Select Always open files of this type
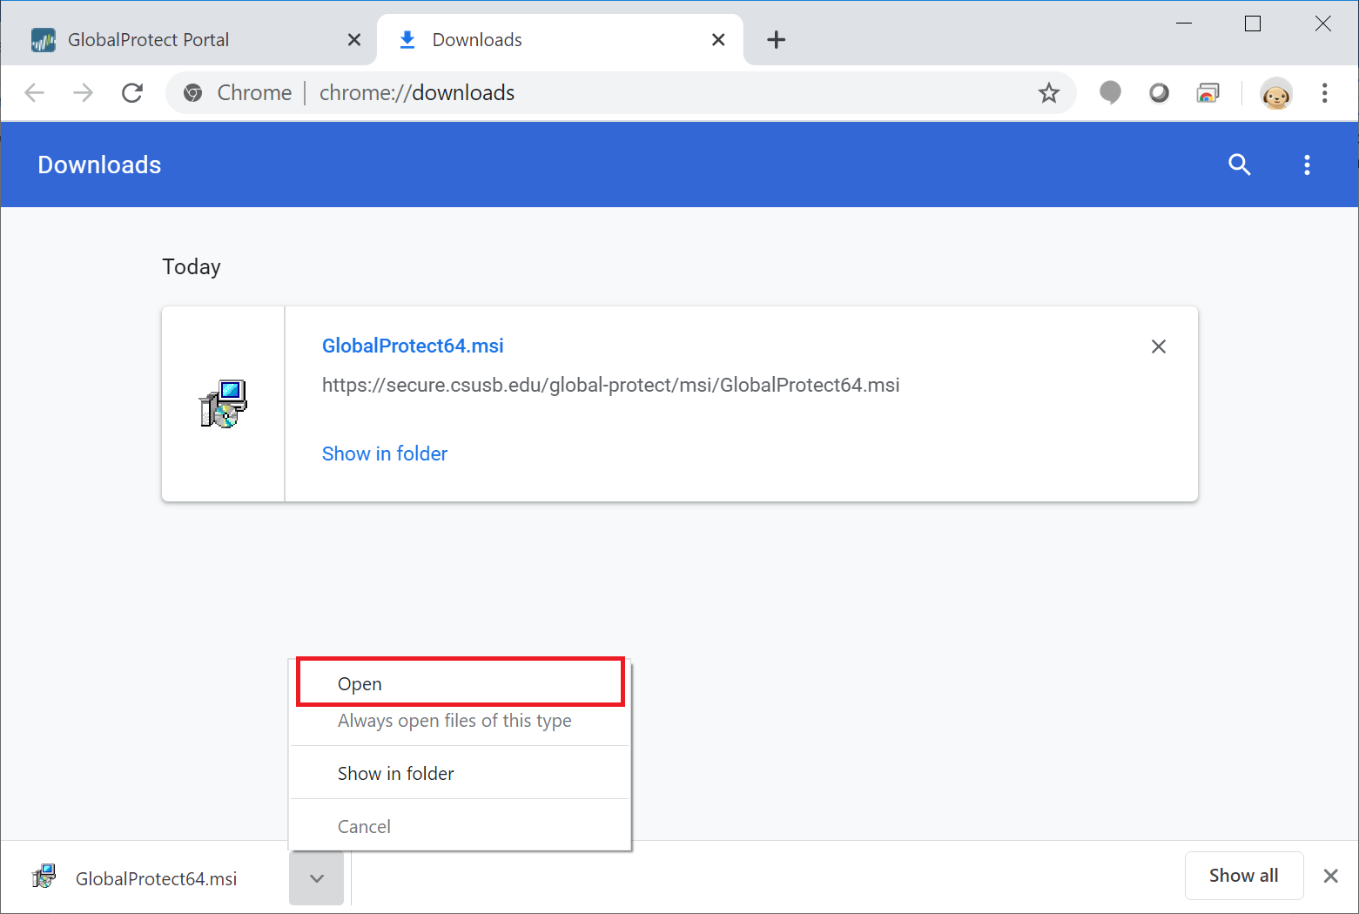The width and height of the screenshot is (1359, 914). pos(454,721)
